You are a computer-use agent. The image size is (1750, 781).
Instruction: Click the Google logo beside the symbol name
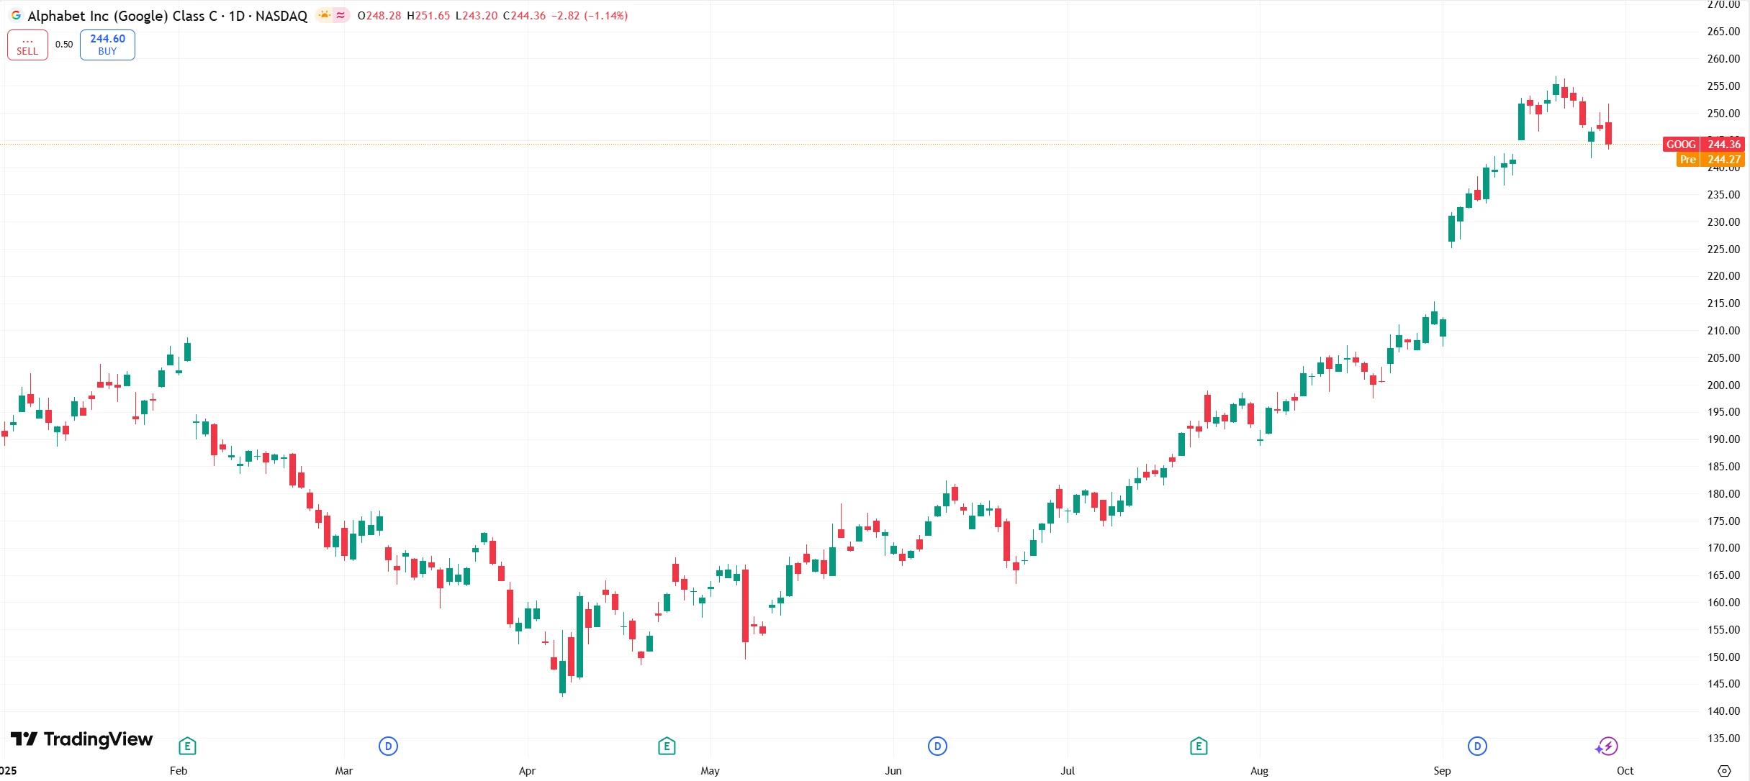(x=16, y=15)
